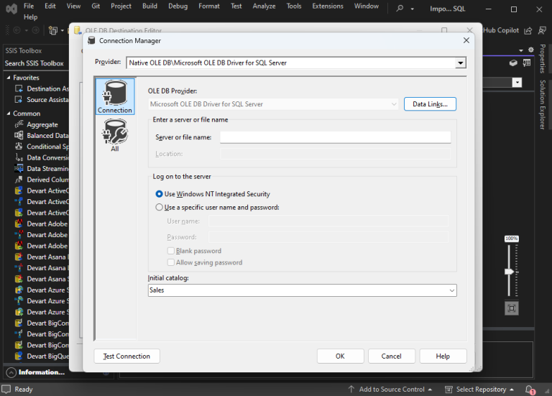The width and height of the screenshot is (552, 396).
Task: Open the notifications bell in status bar
Action: [x=530, y=390]
